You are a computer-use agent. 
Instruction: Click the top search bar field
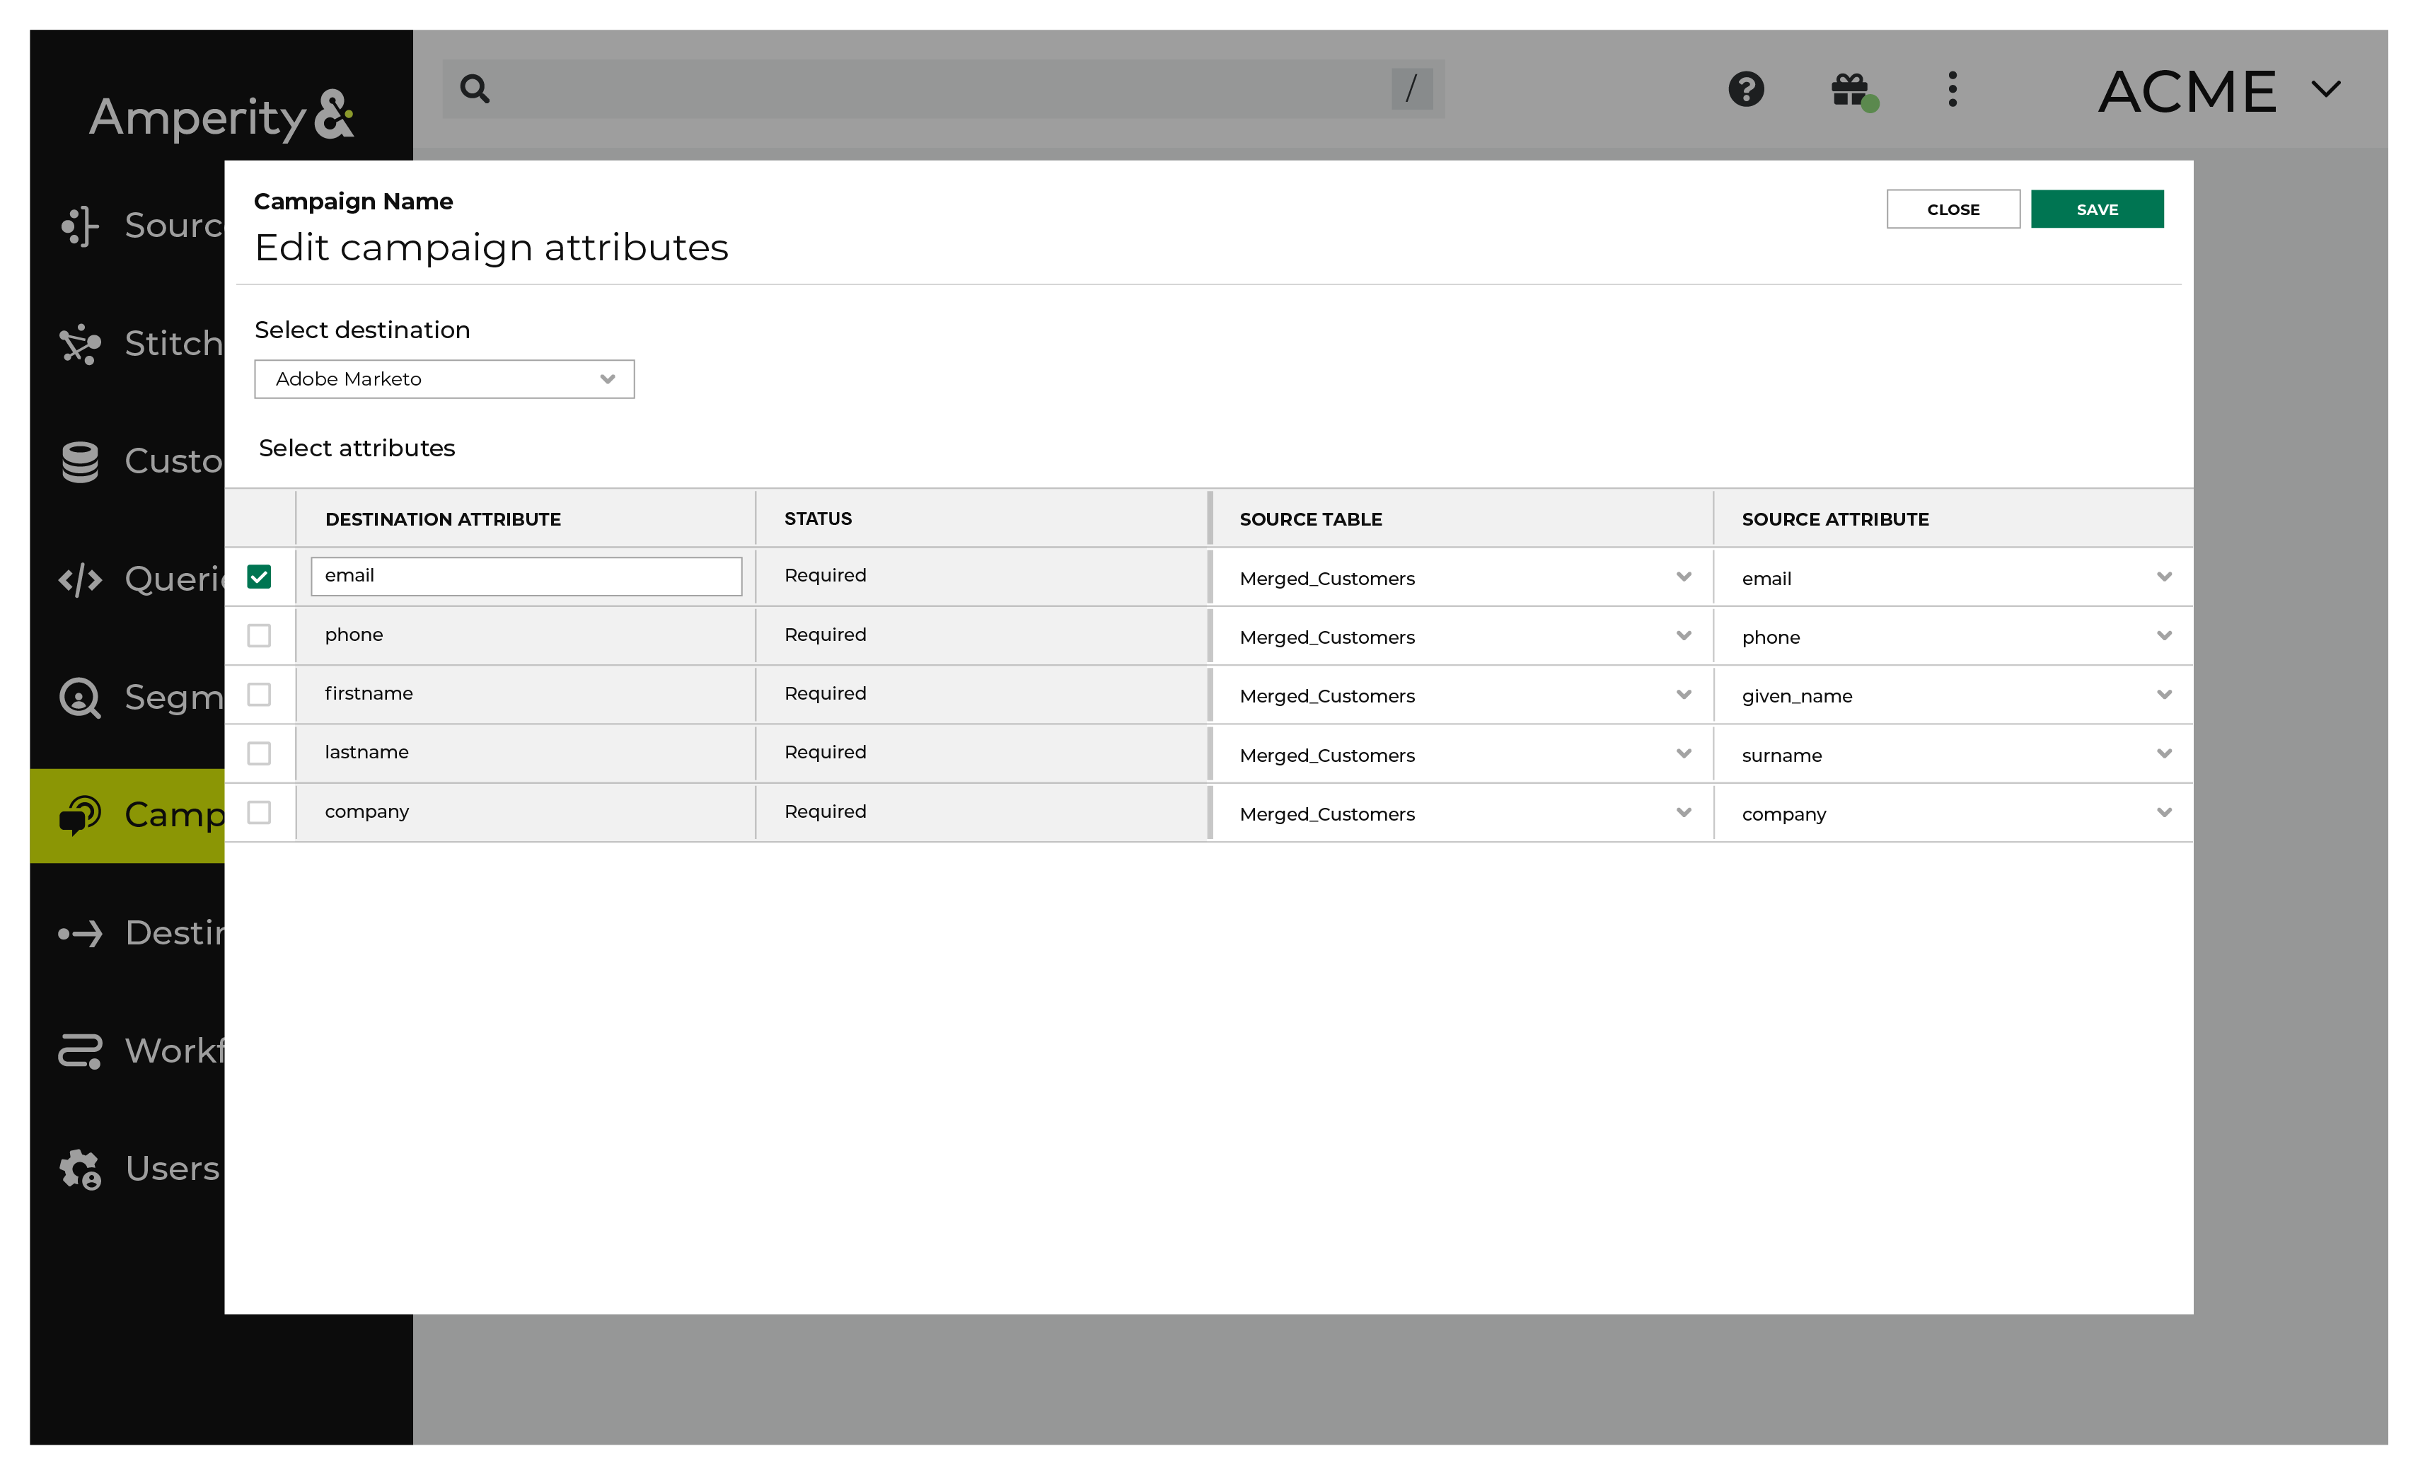coord(943,88)
